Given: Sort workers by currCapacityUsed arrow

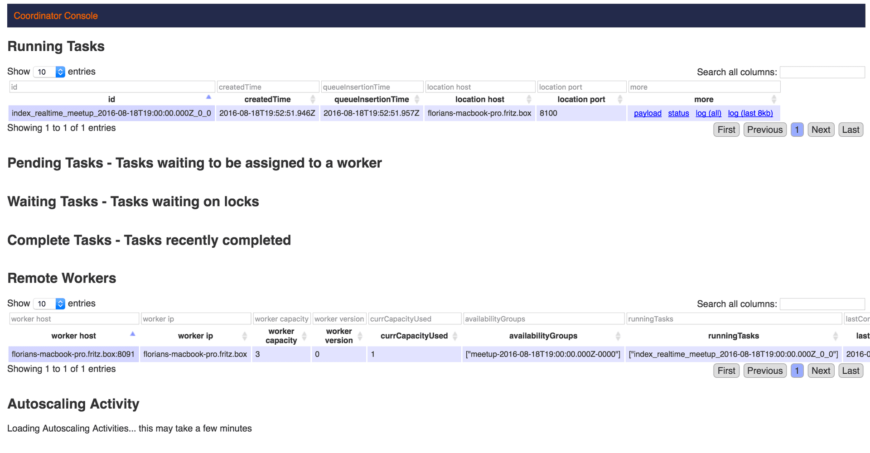Looking at the screenshot, I should (455, 336).
